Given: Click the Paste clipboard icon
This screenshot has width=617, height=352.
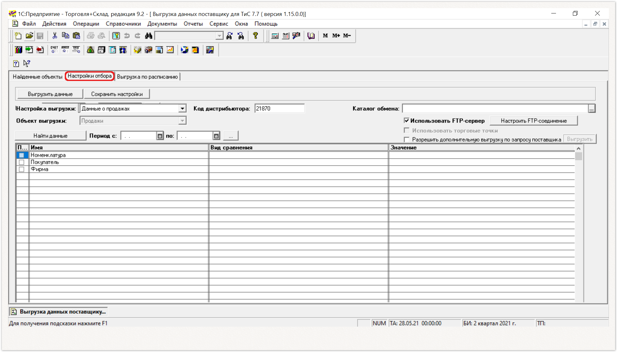Looking at the screenshot, I should pyautogui.click(x=76, y=36).
